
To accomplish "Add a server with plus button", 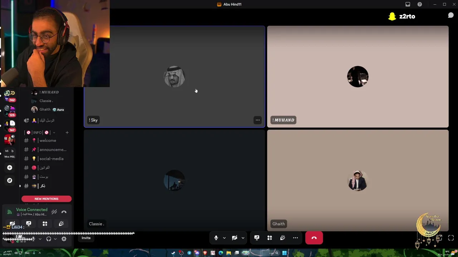I will 10,168.
